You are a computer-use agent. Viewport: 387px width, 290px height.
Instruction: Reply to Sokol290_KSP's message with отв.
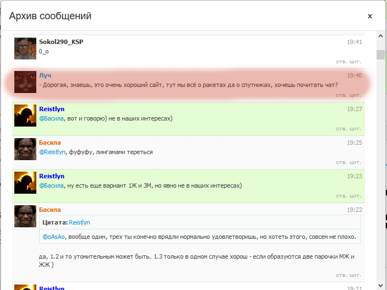(341, 62)
